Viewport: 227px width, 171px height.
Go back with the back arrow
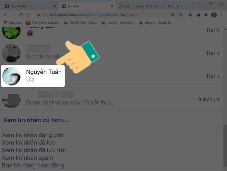pos(6,15)
